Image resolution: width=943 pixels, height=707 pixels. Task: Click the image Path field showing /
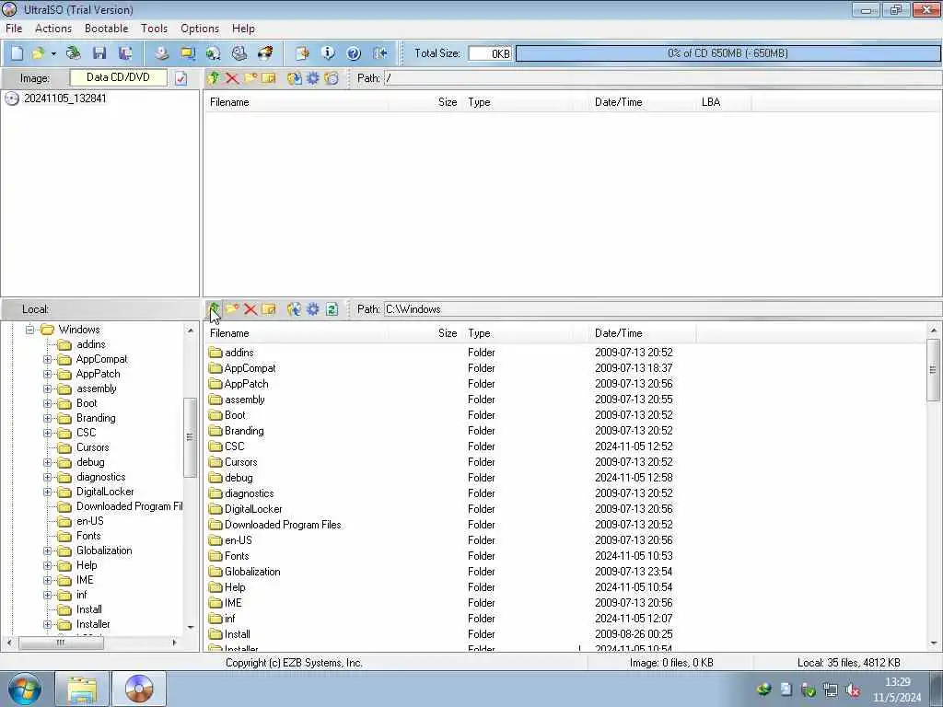[x=662, y=78]
